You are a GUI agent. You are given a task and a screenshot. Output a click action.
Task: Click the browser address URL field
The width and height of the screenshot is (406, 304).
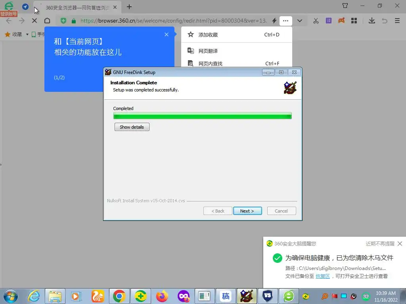tap(173, 21)
